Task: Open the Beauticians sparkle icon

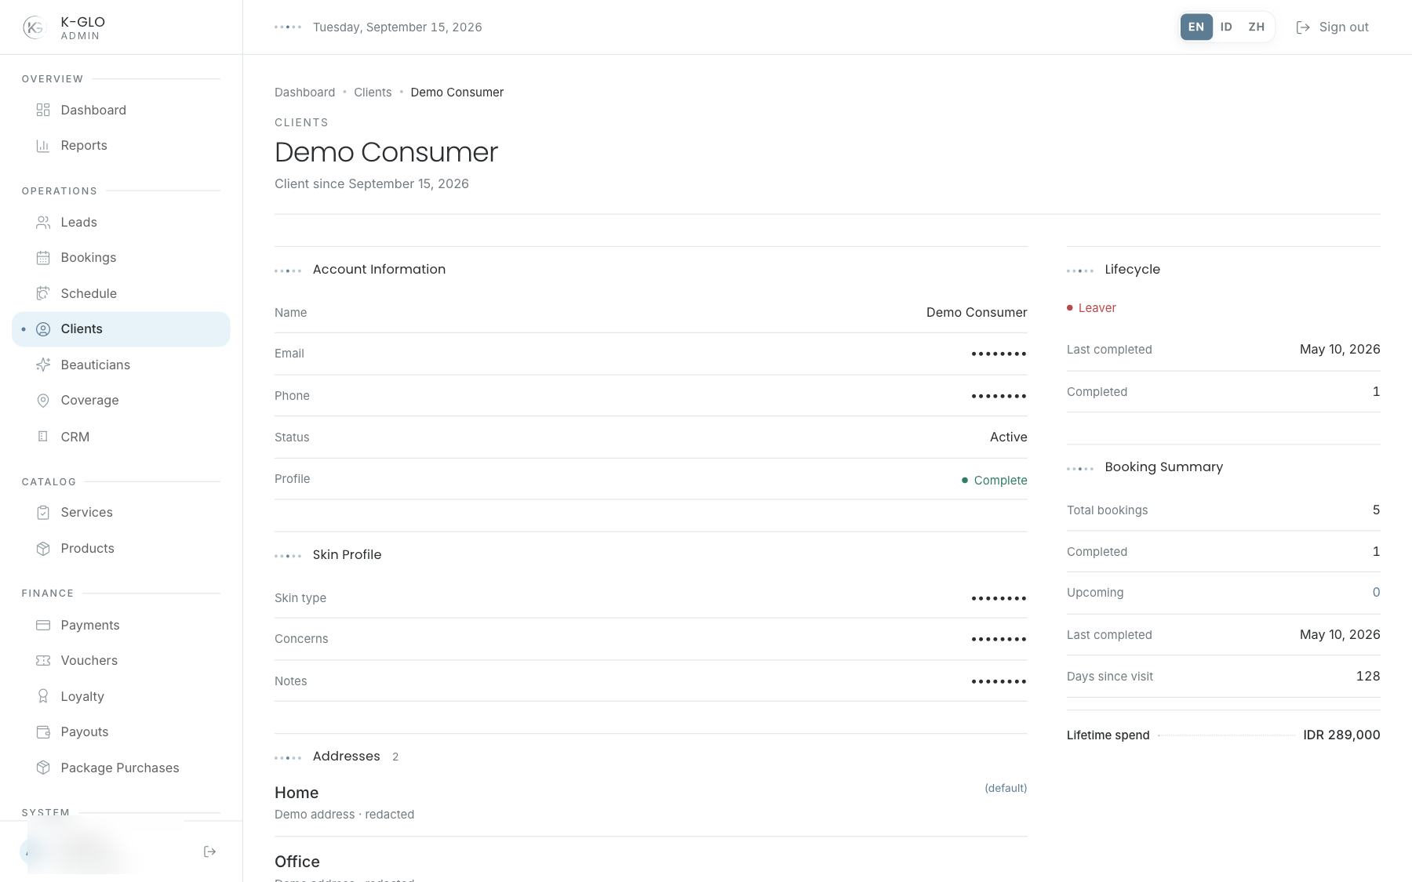Action: pos(43,365)
